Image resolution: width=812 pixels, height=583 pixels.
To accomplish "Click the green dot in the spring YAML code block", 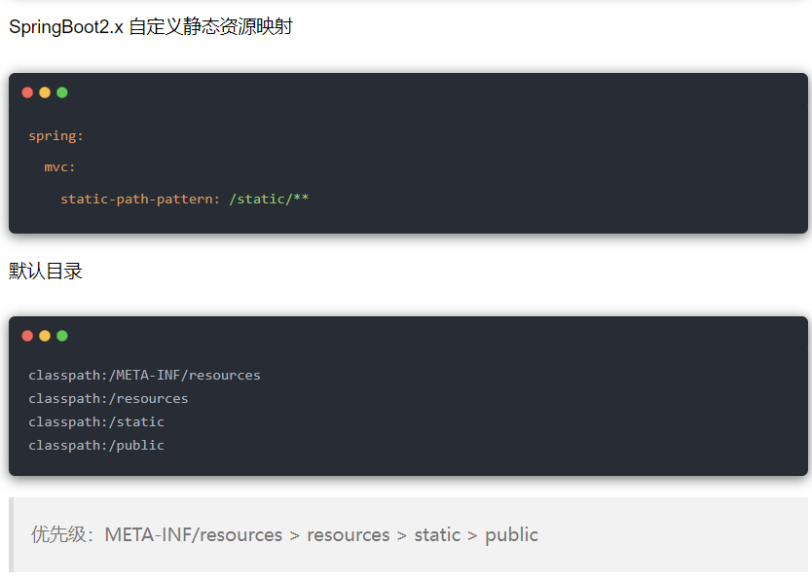I will click(x=62, y=92).
